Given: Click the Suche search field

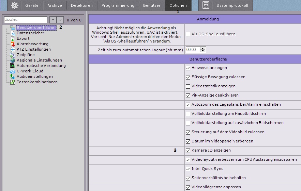Looking at the screenshot, I should pos(26,20).
